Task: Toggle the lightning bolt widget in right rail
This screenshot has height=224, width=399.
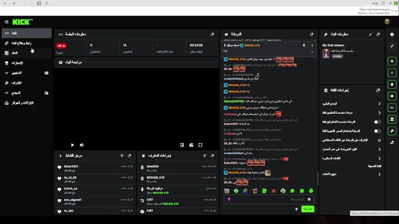Action: (x=392, y=73)
